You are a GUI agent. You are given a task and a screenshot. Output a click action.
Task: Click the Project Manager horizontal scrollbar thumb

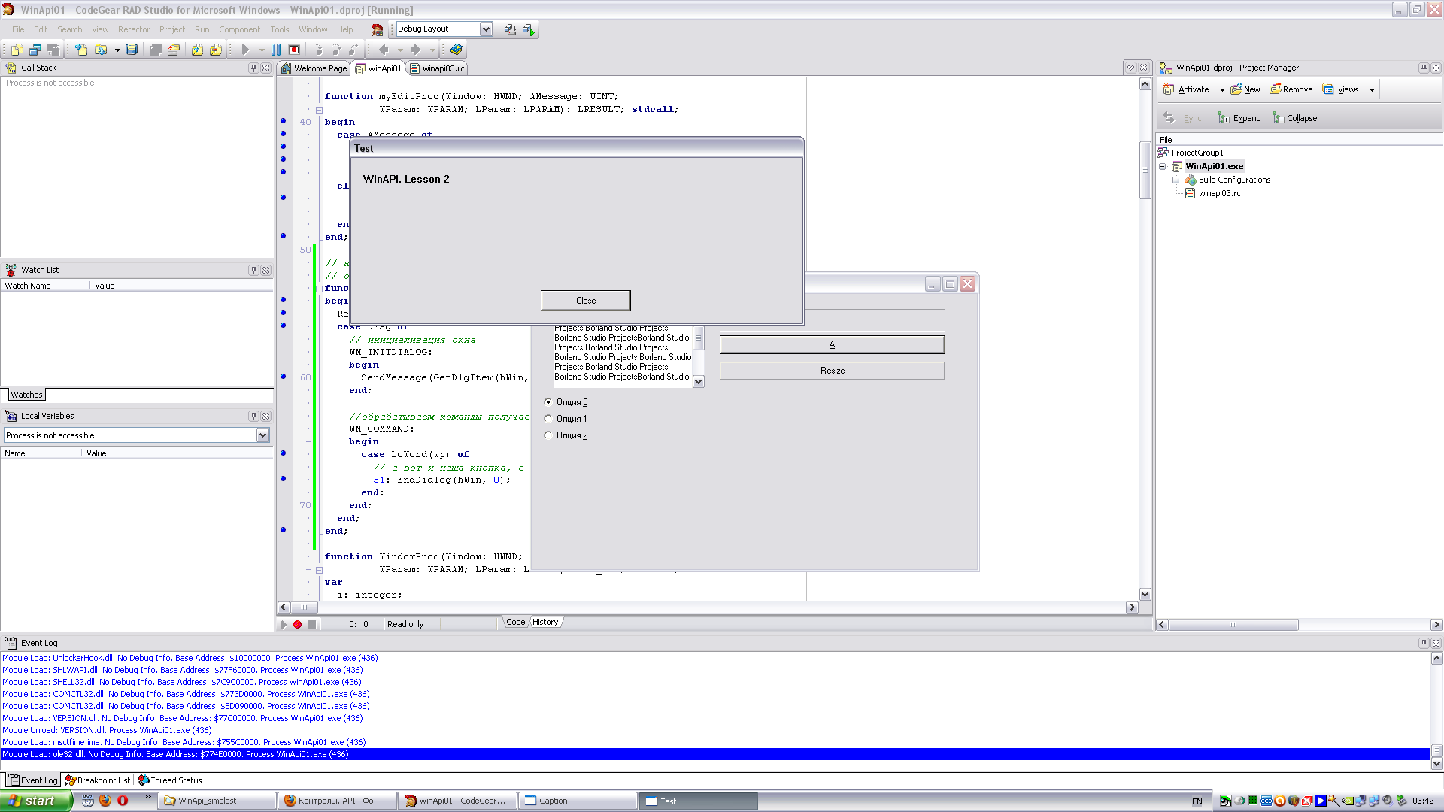(1233, 625)
